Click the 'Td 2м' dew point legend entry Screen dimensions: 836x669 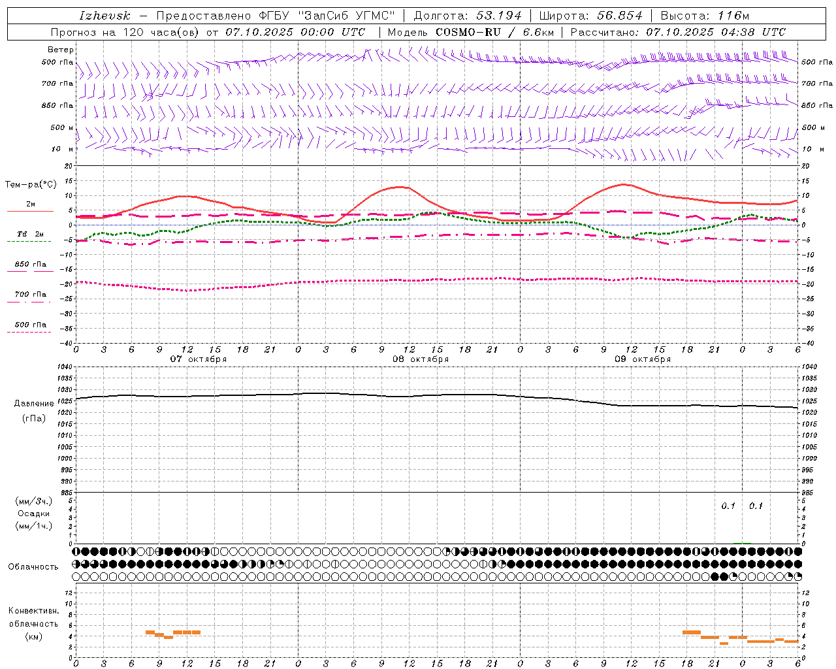coord(30,234)
